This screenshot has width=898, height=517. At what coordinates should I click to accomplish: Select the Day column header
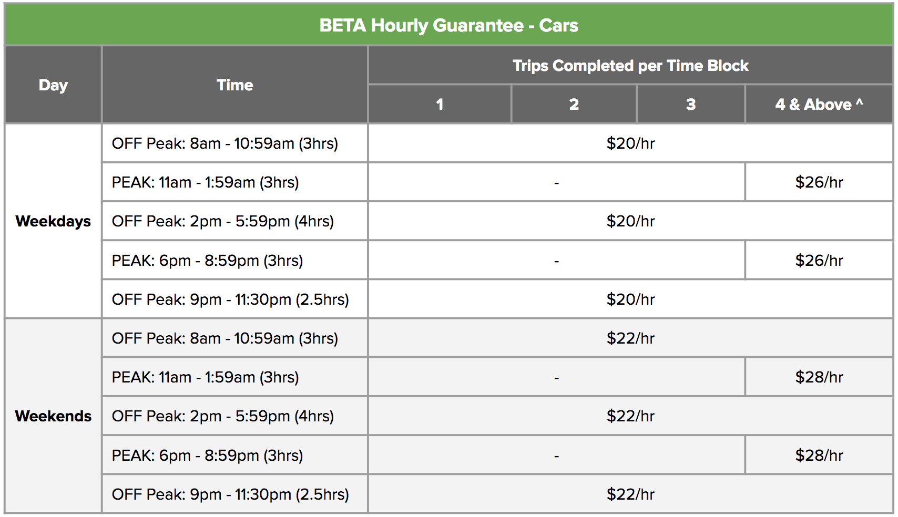tap(53, 85)
